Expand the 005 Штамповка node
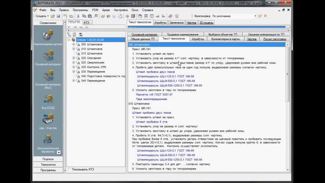 74,44
